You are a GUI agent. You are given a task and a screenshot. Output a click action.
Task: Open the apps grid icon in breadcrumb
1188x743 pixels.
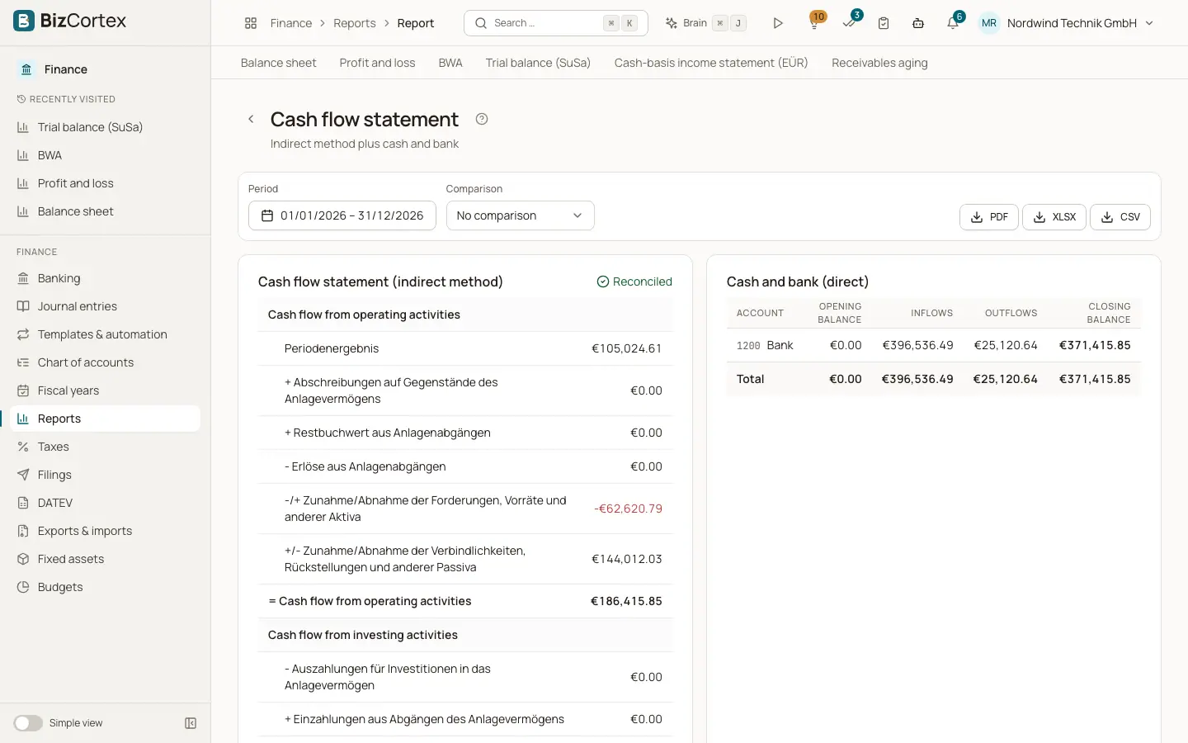click(x=251, y=23)
